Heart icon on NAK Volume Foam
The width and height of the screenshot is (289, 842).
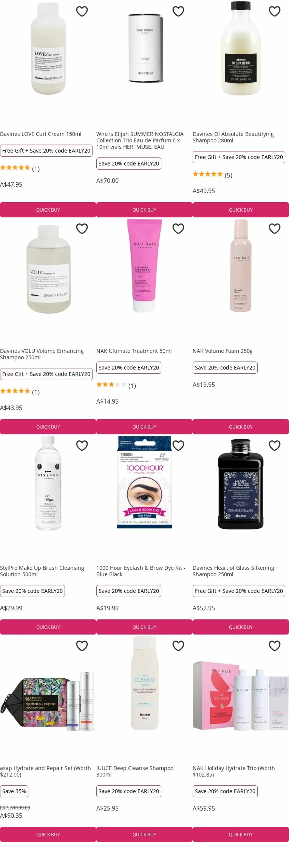(274, 228)
